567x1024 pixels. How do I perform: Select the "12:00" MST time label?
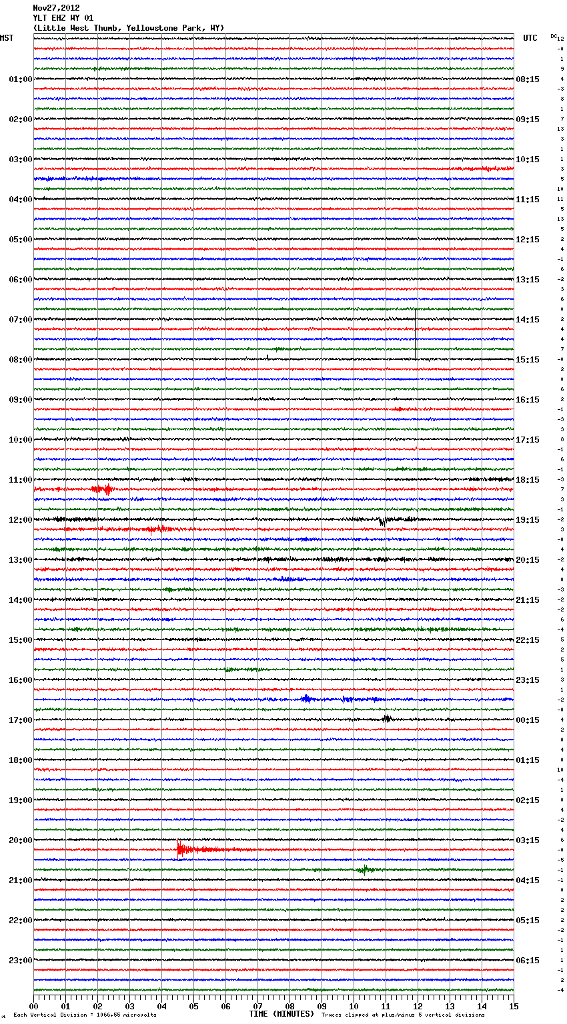(x=21, y=520)
